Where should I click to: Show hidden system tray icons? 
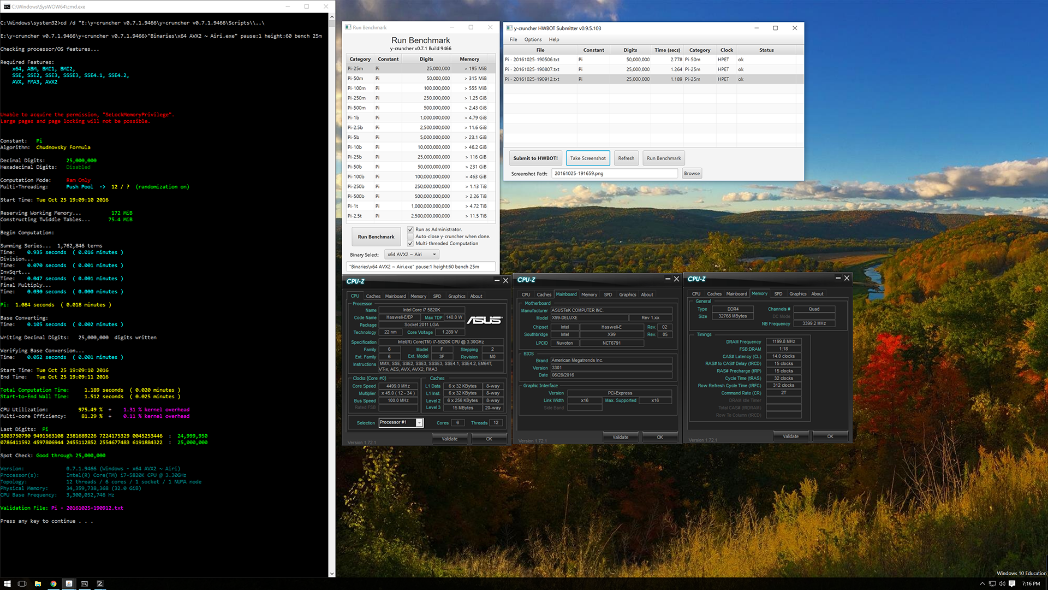pos(982,583)
